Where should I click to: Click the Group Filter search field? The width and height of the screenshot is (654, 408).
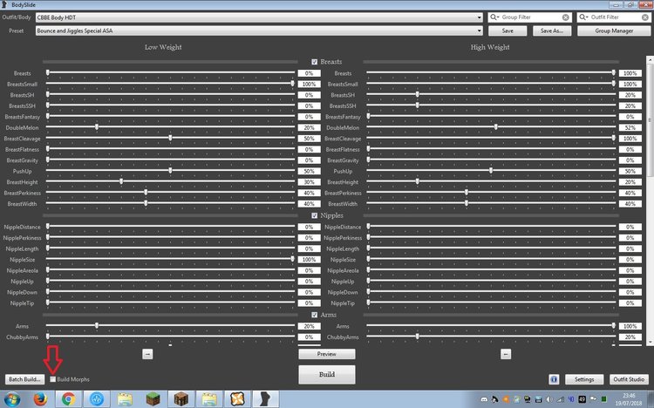(x=531, y=17)
